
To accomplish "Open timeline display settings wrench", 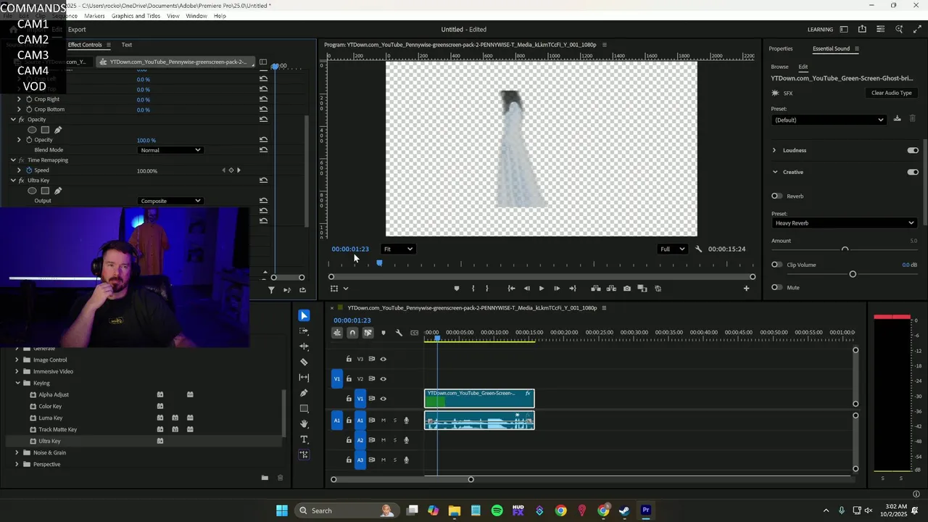I will click(399, 333).
